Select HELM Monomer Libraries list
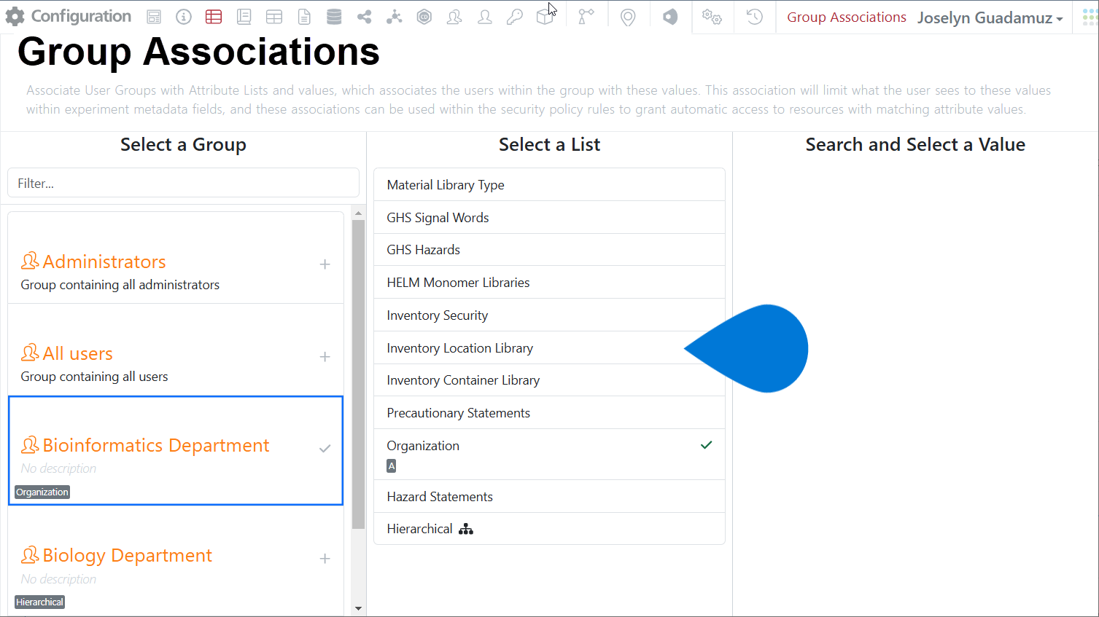The width and height of the screenshot is (1099, 617). click(549, 283)
